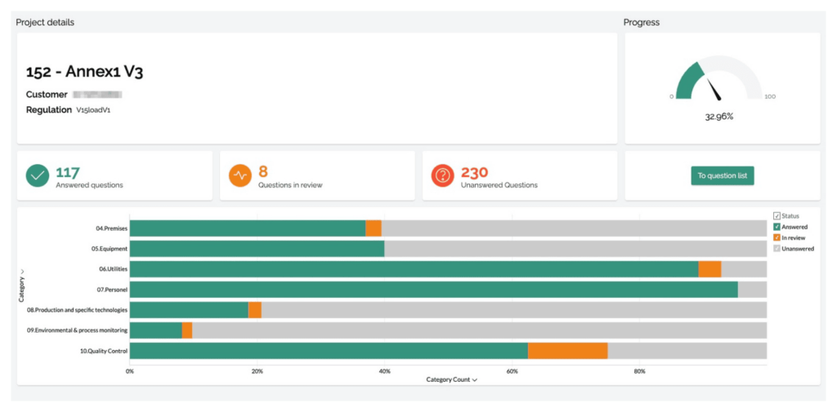Screen dimensions: 837x412
Task: Click the orange In review segment of 10.Quality Control
Action: (568, 351)
